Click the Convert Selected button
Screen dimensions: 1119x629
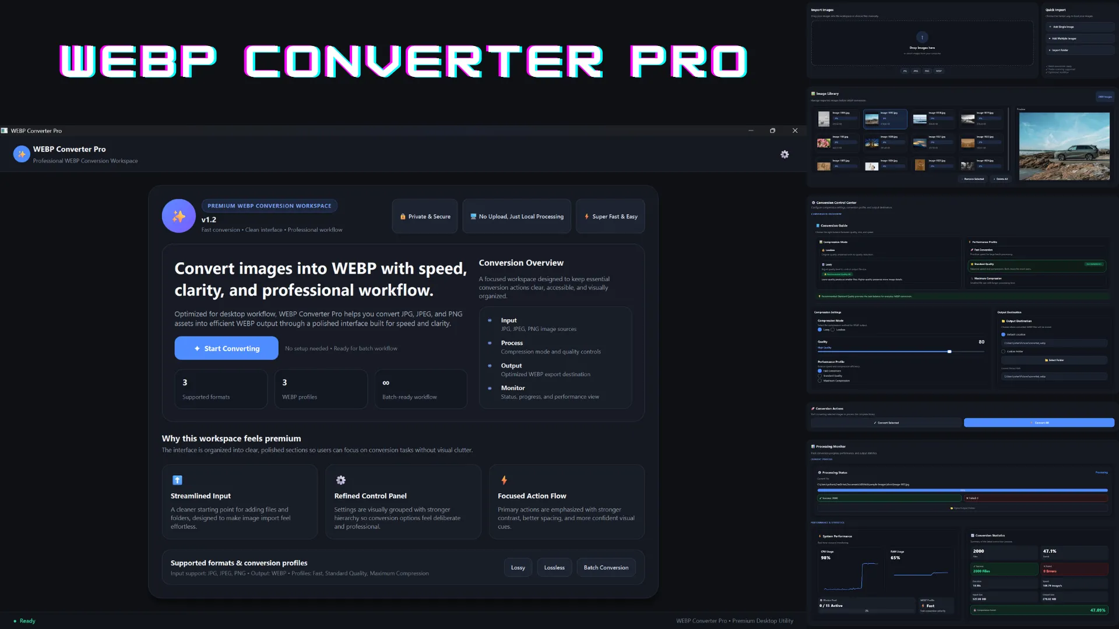coord(886,423)
